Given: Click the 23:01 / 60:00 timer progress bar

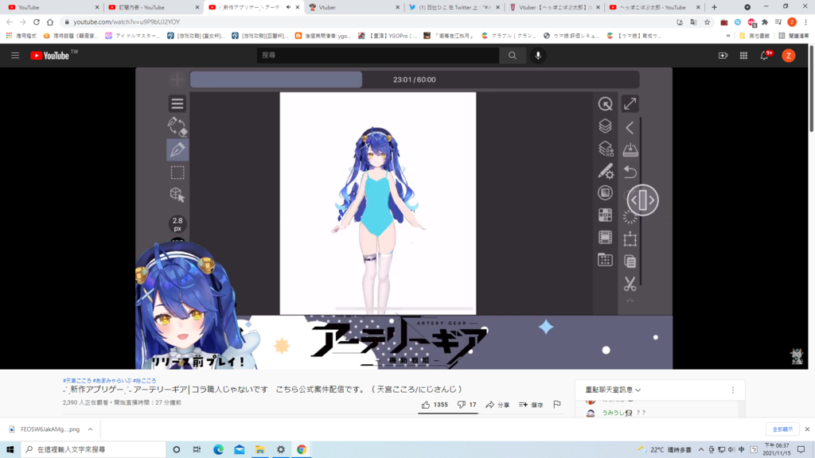Looking at the screenshot, I should click(x=415, y=80).
